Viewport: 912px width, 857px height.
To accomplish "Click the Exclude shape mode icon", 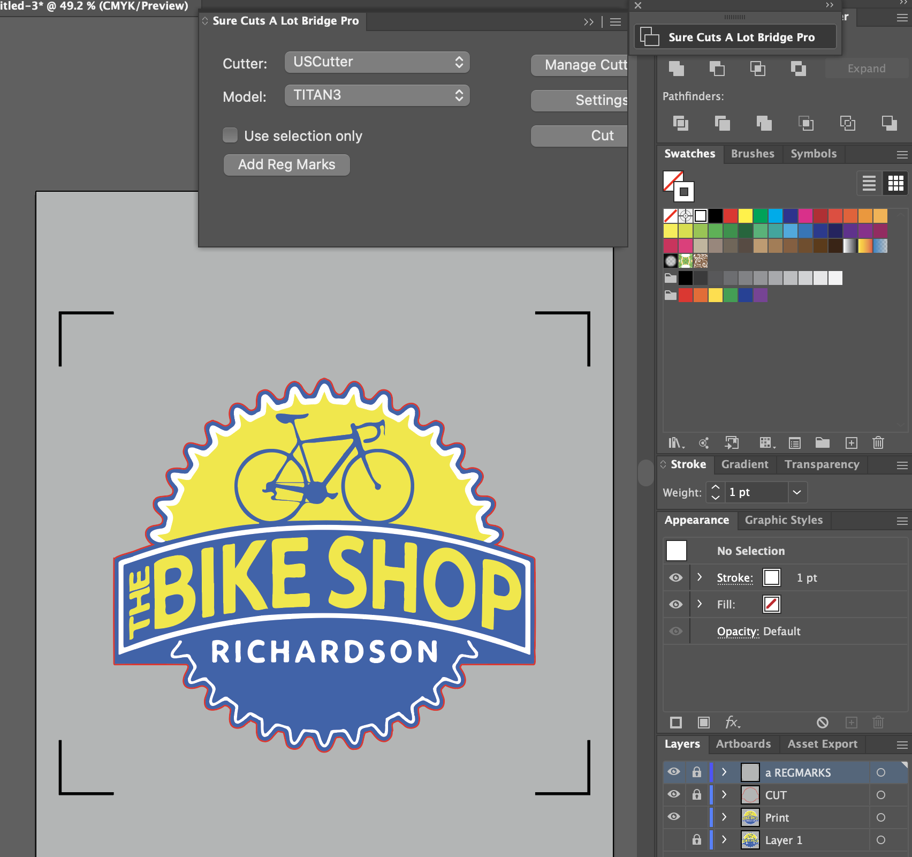I will 799,69.
